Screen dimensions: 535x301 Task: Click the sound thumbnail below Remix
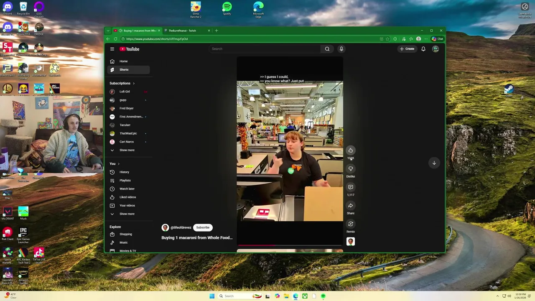(x=351, y=241)
